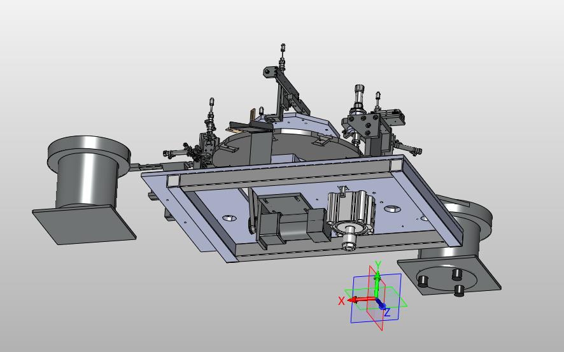Screen dimensions: 564x352
Task: Select the green-outlined reference plane of triad
Action: click(x=376, y=298)
